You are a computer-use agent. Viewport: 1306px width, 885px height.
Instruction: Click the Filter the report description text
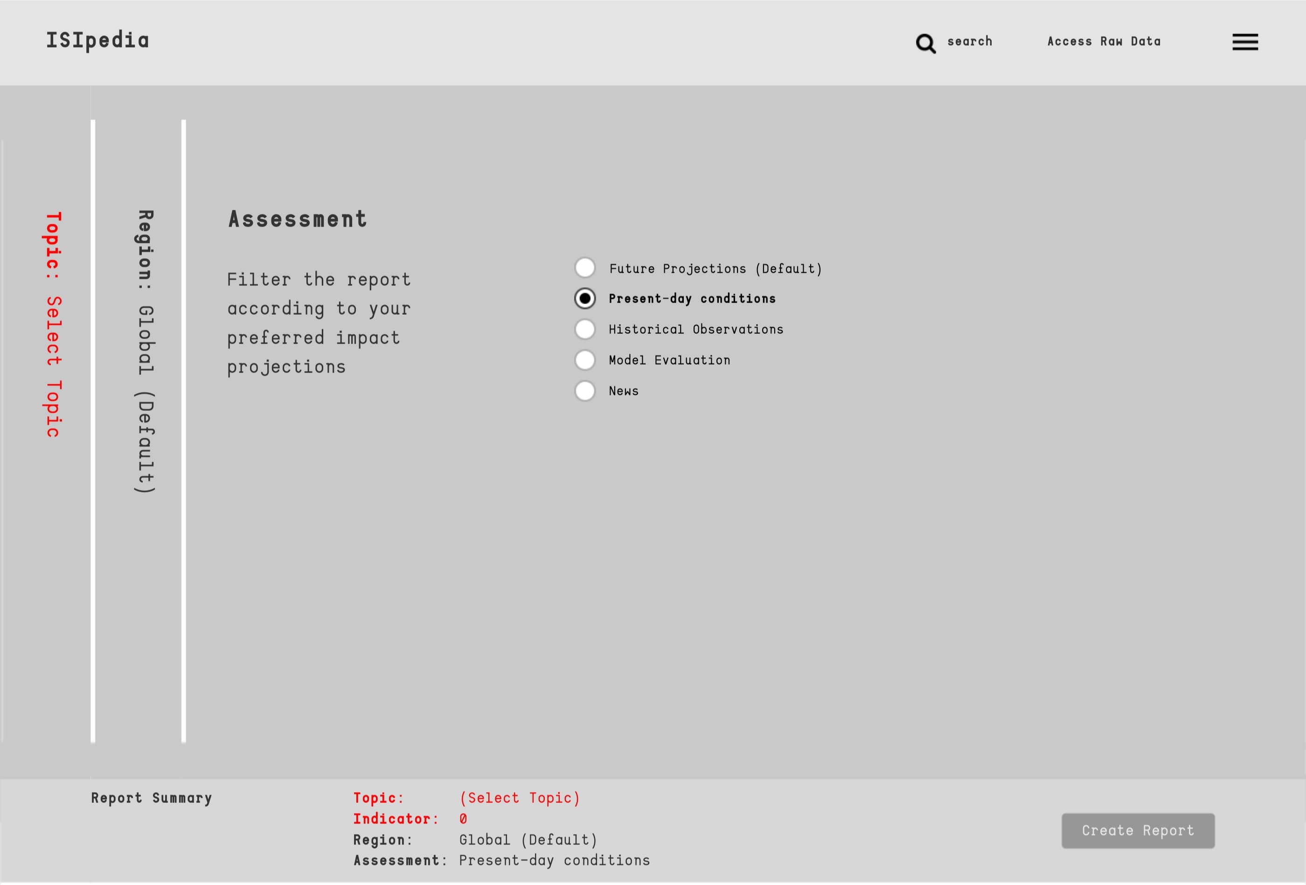(319, 324)
